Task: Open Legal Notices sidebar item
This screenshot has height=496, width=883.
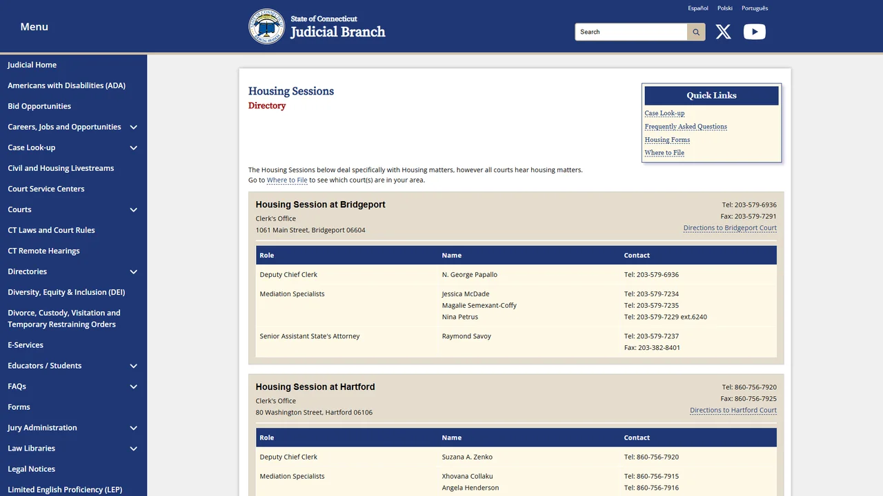Action: coord(32,469)
